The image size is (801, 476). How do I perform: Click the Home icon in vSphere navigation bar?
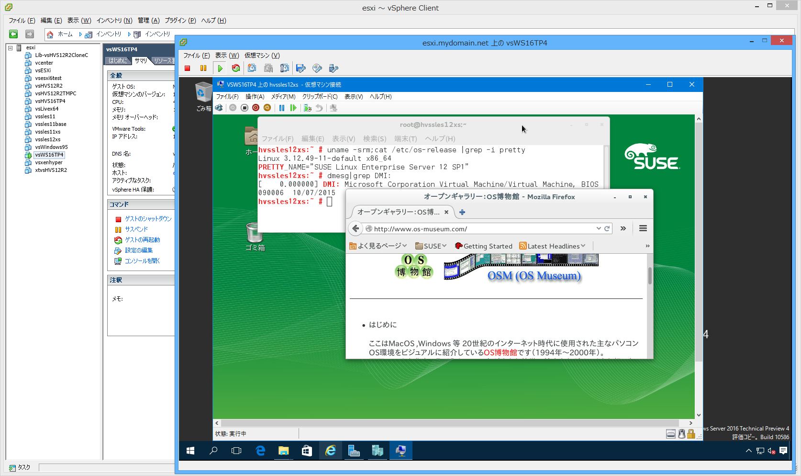click(50, 34)
